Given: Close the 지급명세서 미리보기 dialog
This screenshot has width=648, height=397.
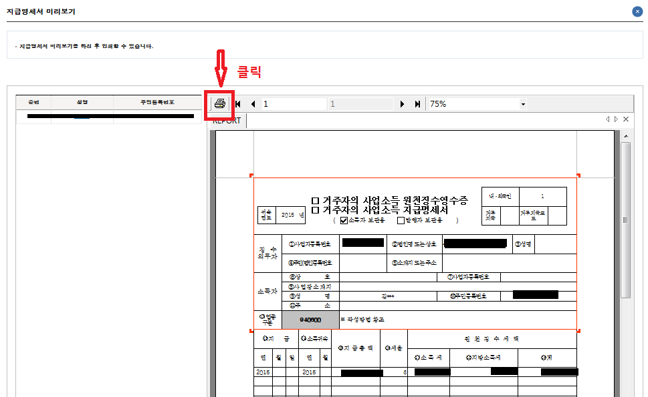Looking at the screenshot, I should pyautogui.click(x=637, y=11).
